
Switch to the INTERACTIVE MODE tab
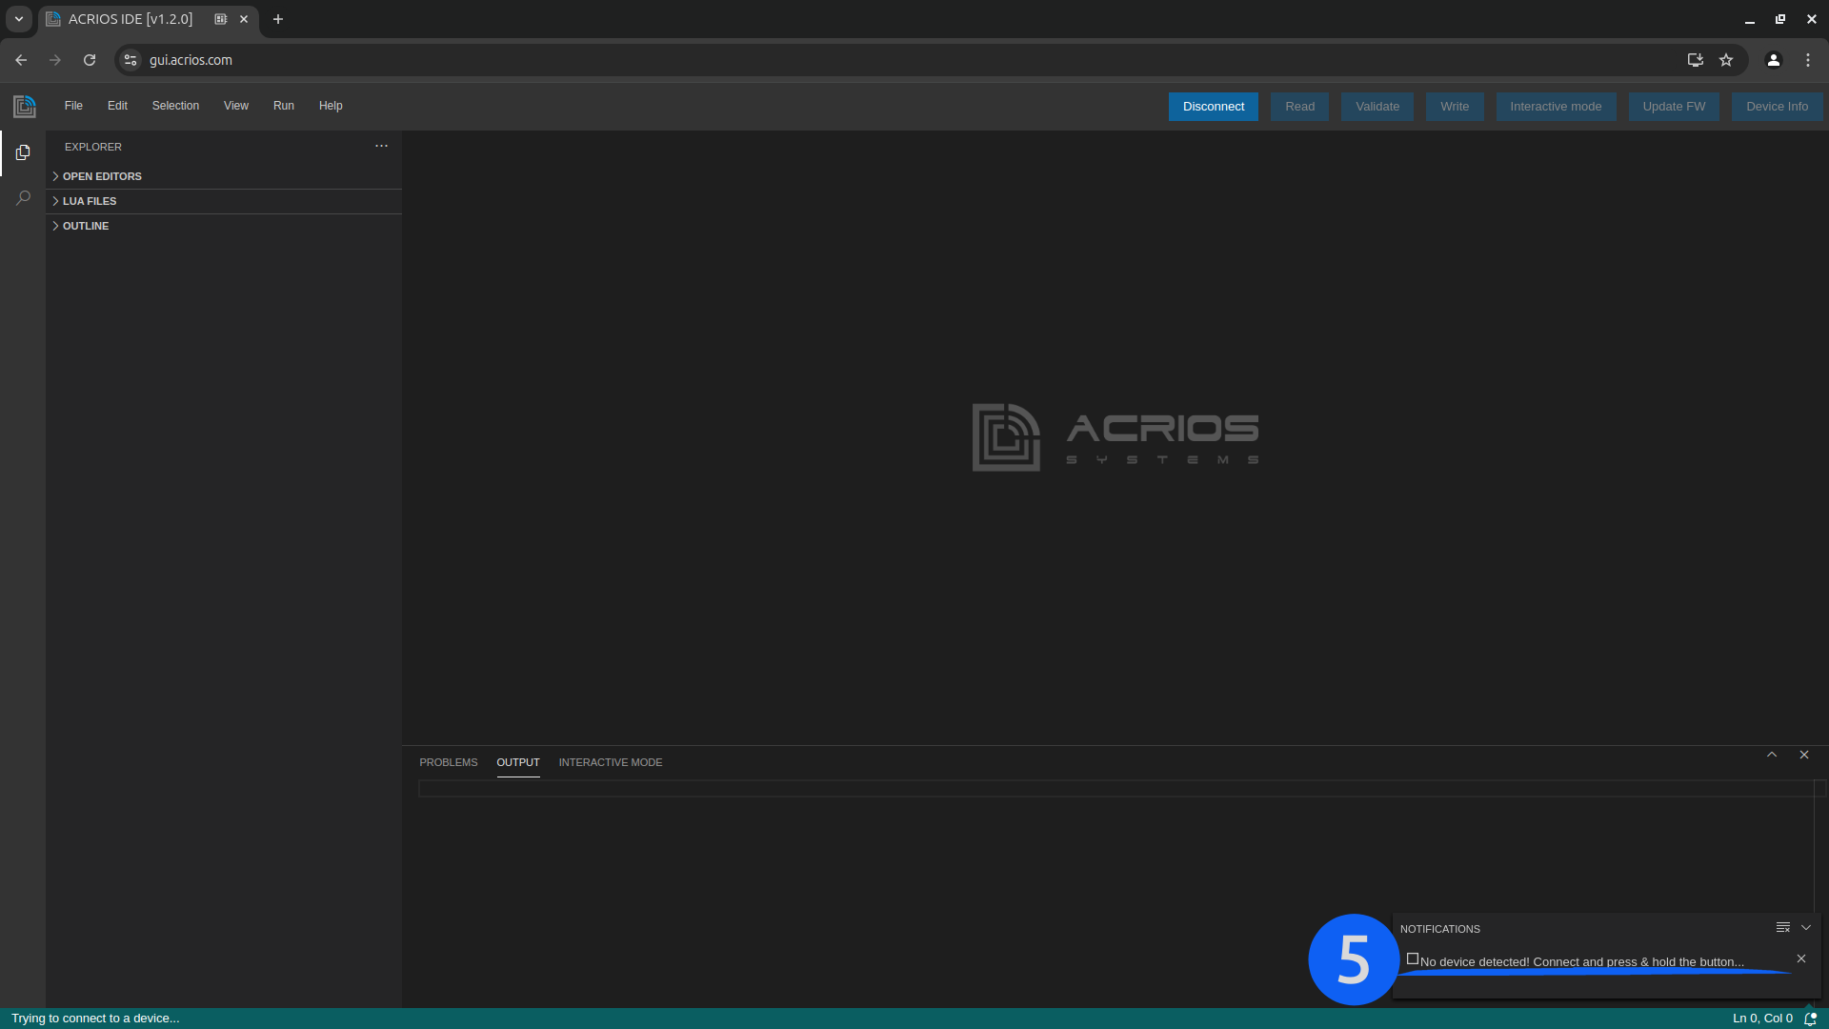point(610,762)
